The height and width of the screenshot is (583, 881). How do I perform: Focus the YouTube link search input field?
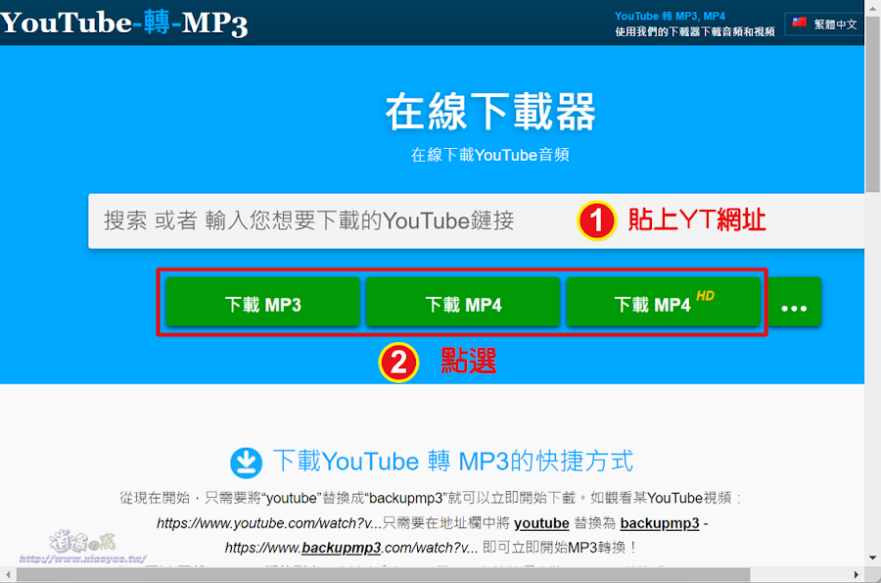click(476, 220)
